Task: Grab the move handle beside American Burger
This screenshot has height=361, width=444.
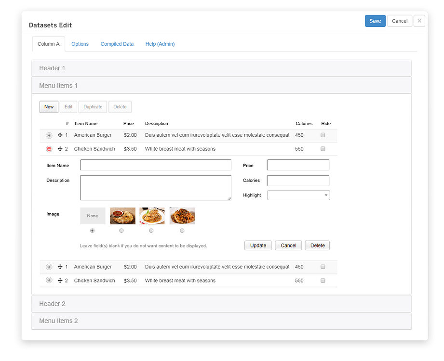Action: click(59, 135)
